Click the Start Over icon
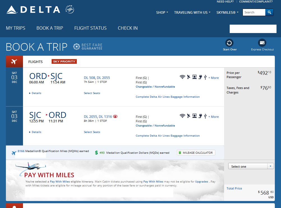Screen dimensions: 281x208 coord(229,43)
